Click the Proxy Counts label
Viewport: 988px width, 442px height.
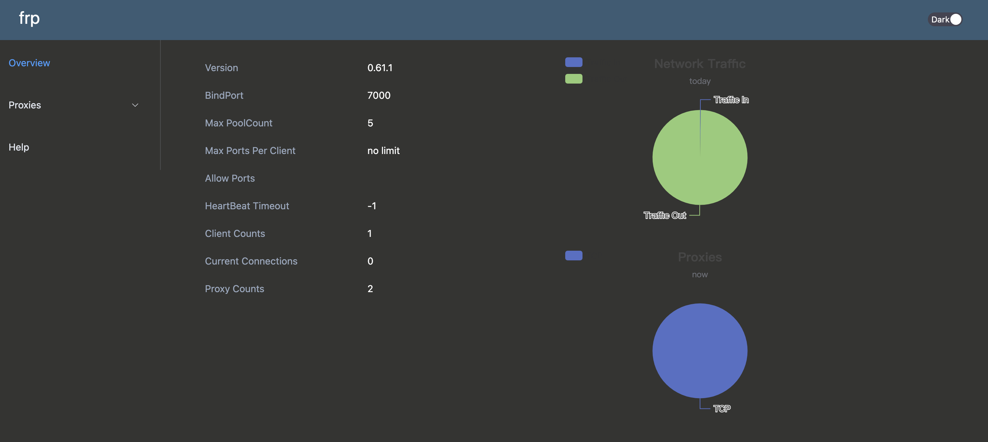coord(234,289)
